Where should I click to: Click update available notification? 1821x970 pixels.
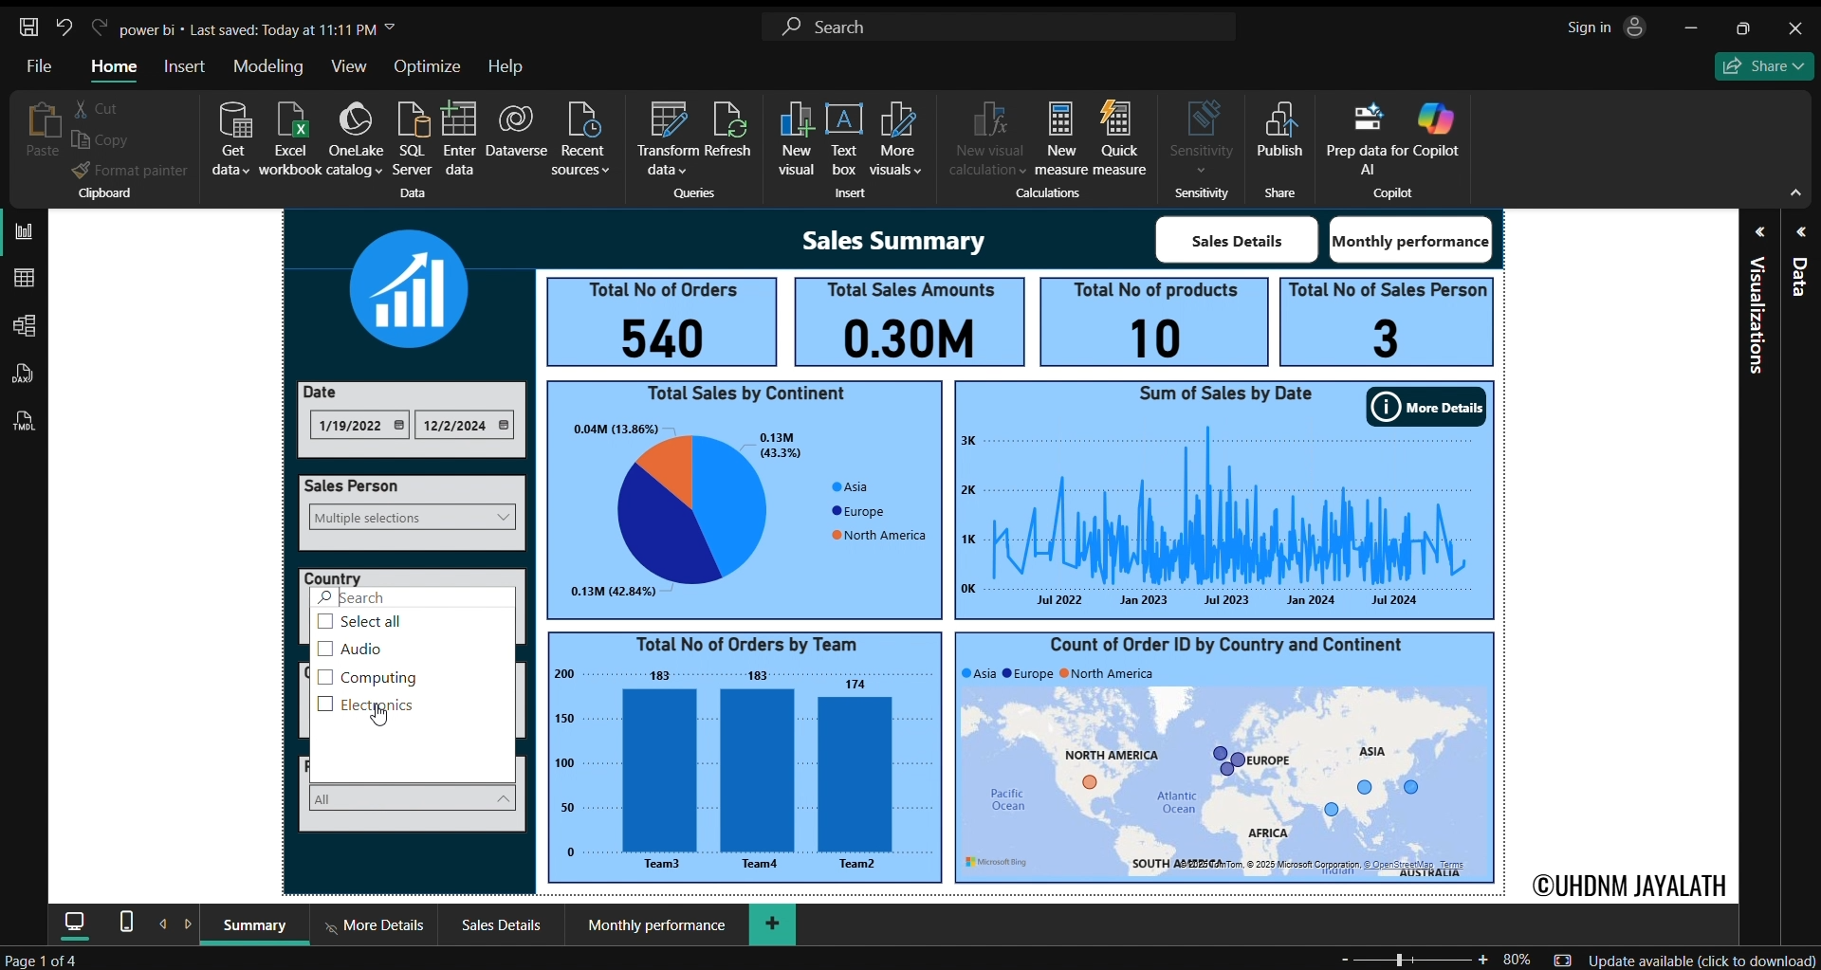1702,961
